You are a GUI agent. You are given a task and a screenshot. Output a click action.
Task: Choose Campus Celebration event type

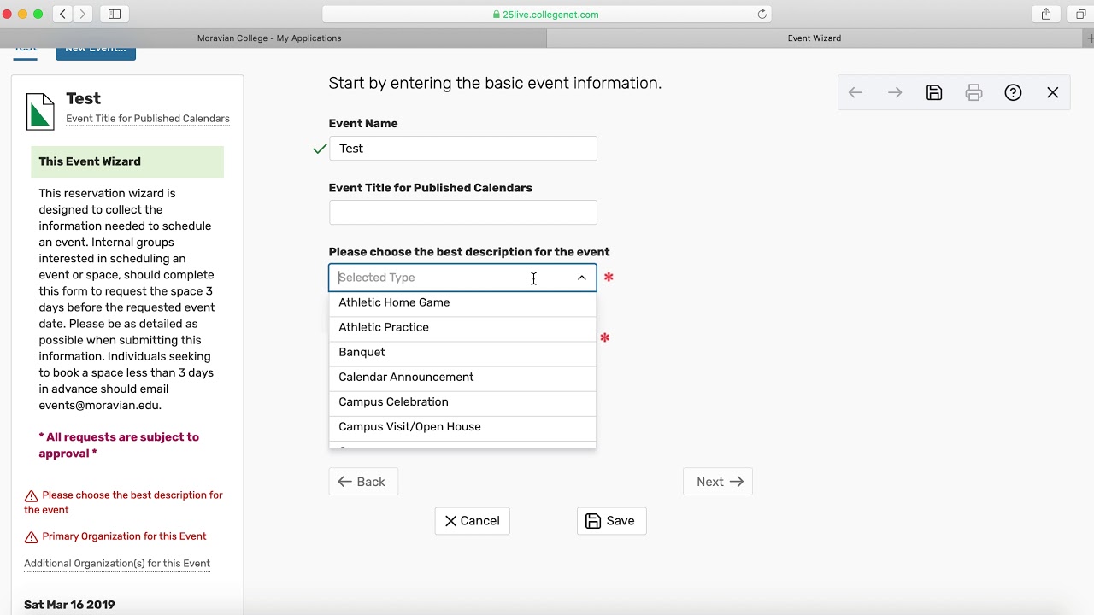pos(462,401)
